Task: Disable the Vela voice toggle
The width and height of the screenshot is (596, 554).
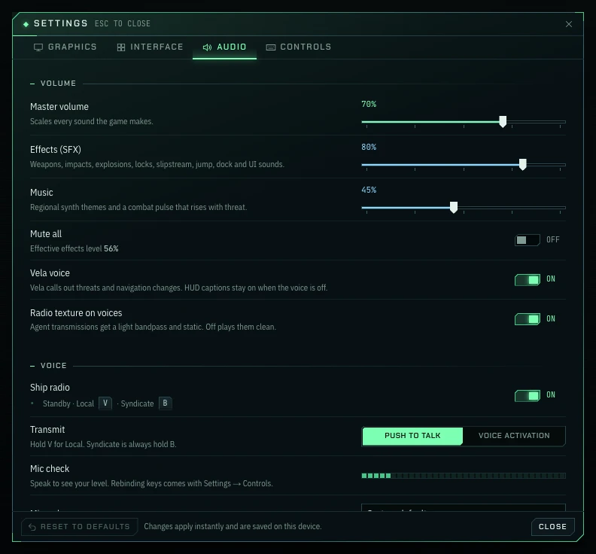Action: [528, 280]
